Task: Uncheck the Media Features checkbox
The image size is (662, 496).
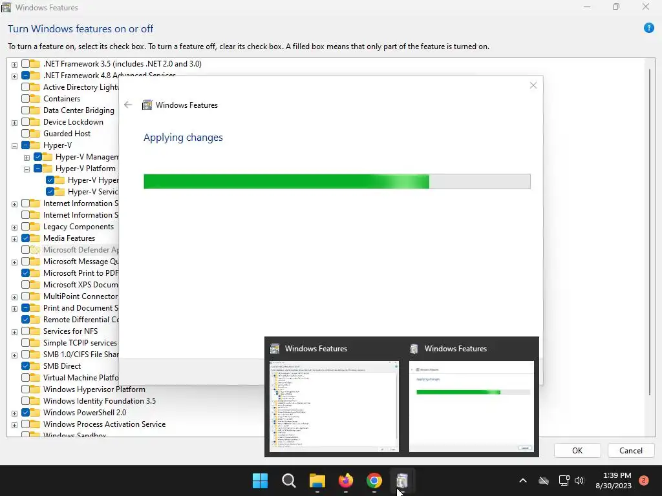Action: coord(25,238)
